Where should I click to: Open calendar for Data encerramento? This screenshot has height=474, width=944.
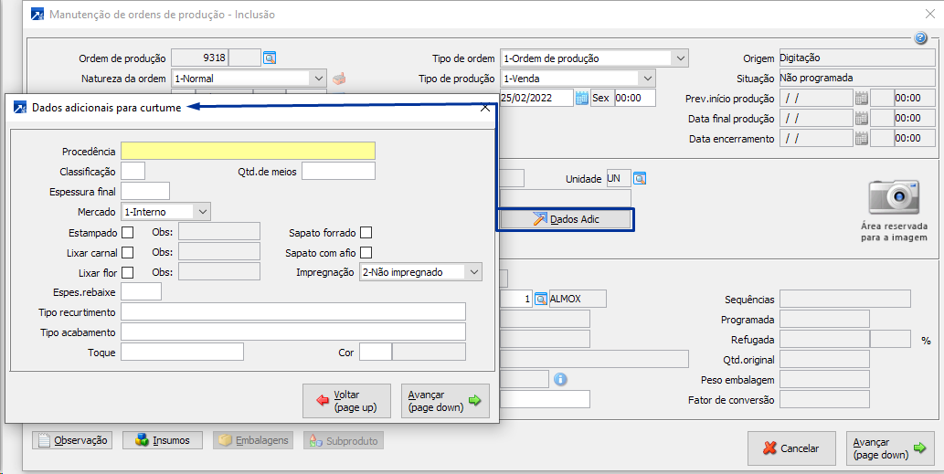pos(862,138)
